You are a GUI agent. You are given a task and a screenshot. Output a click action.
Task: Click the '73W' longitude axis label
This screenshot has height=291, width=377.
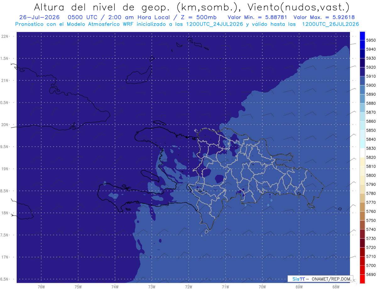[x=152, y=287]
